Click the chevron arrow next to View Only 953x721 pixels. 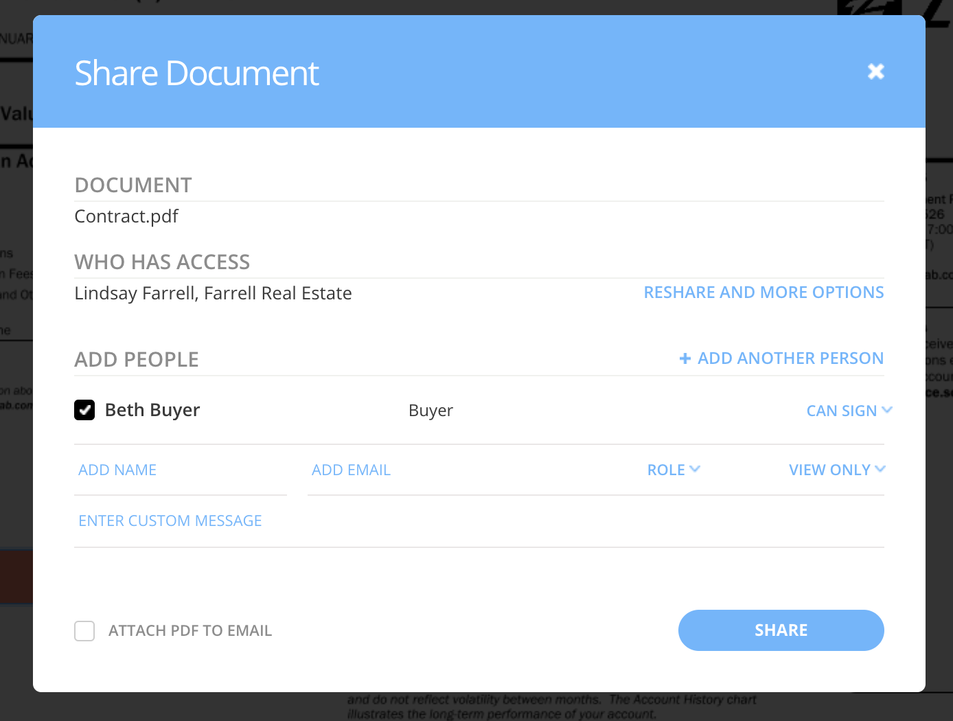(x=881, y=469)
